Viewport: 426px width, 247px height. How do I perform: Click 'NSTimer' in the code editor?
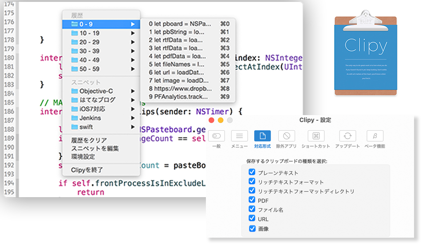click(x=213, y=112)
